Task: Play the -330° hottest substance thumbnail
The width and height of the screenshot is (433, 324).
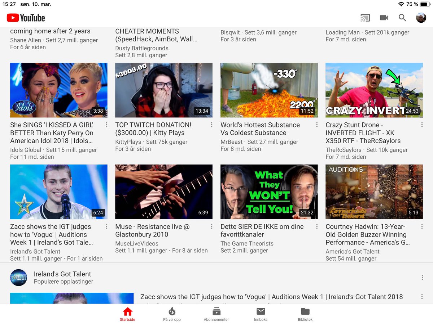Action: point(269,90)
